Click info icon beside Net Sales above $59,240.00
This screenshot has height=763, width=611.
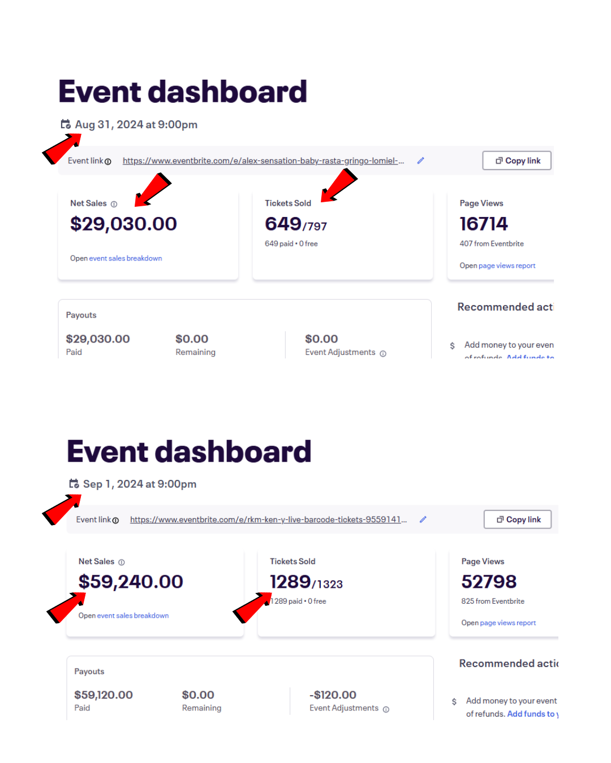[122, 562]
